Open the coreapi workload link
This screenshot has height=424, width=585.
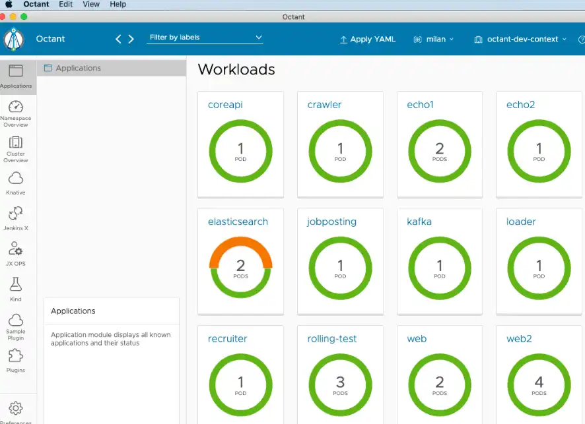click(x=225, y=105)
